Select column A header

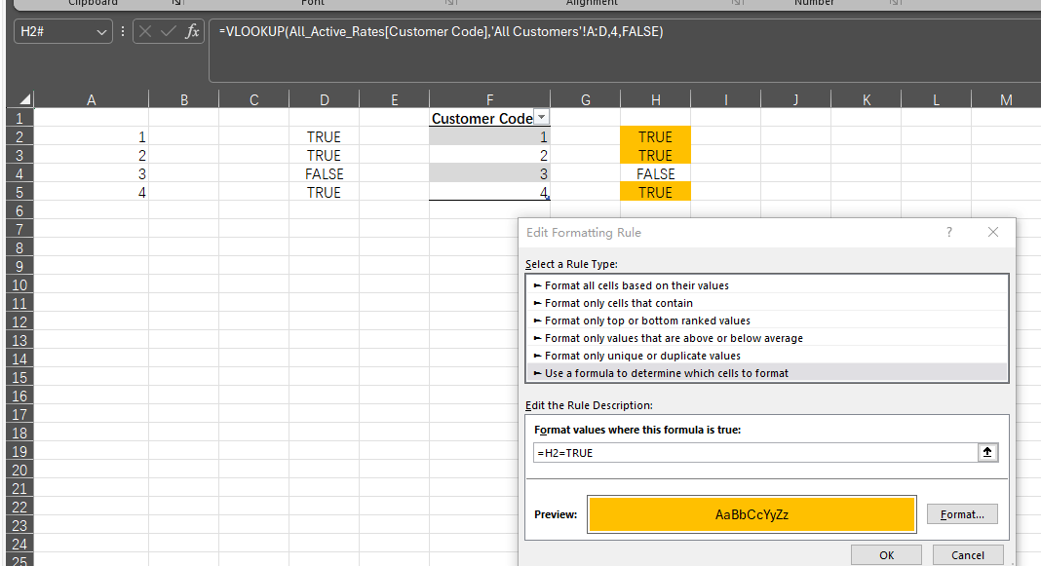pos(91,99)
